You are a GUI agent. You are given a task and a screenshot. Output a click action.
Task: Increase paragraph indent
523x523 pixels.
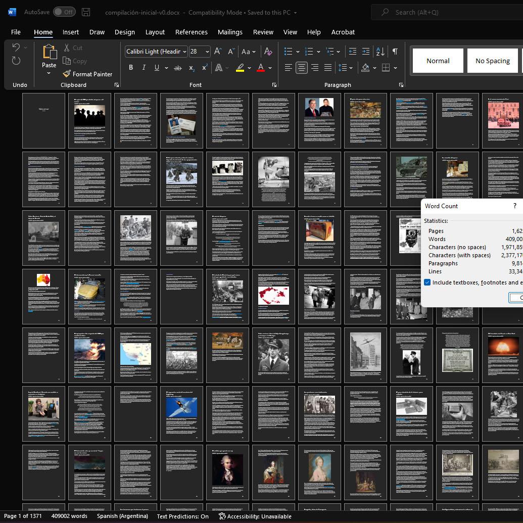tap(365, 52)
